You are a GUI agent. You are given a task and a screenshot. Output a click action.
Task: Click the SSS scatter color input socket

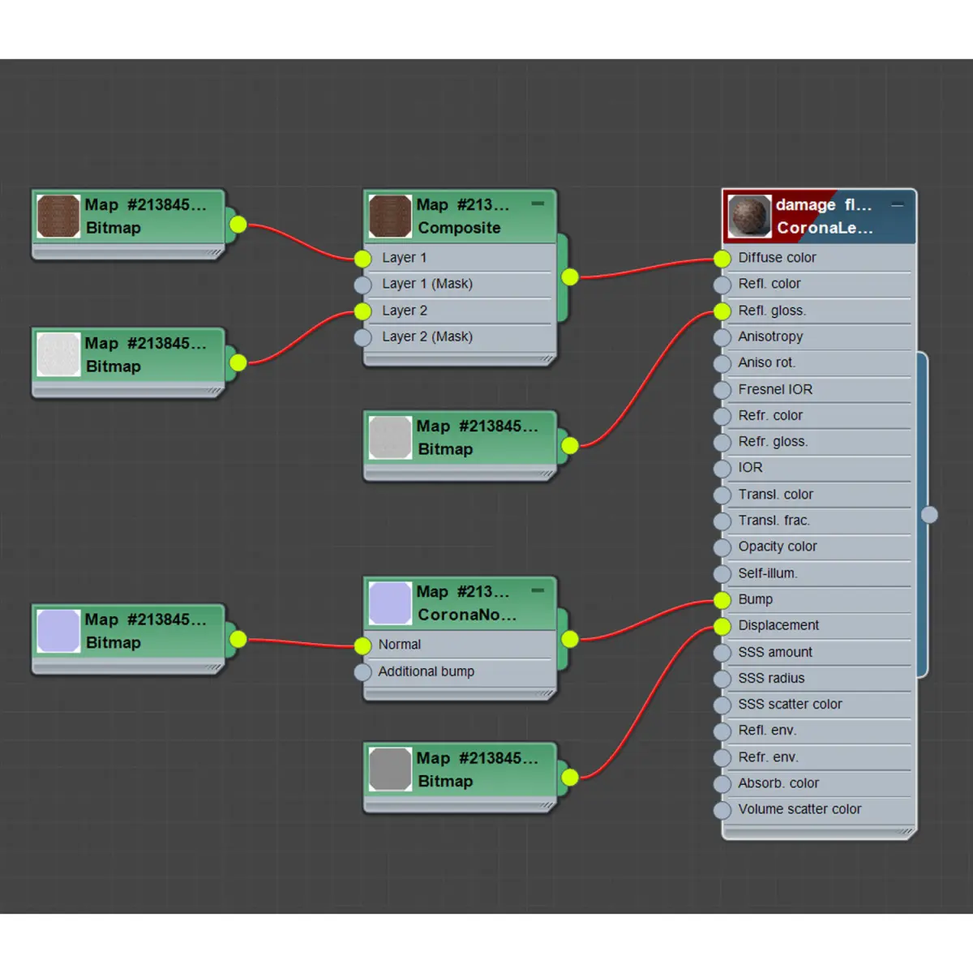pyautogui.click(x=722, y=705)
